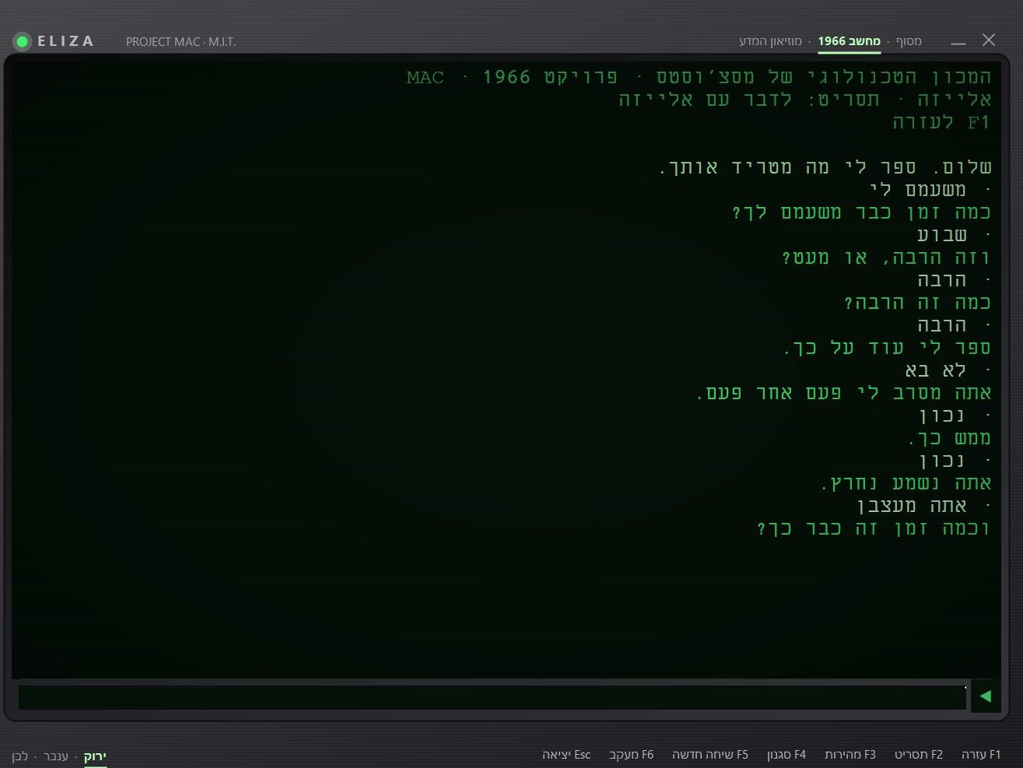Switch to the ענבר amber color theme
1023x768 pixels.
tap(55, 756)
